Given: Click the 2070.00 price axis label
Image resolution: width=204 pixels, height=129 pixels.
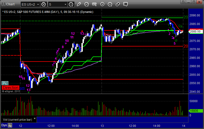Looking at the screenshot, I should [195, 49].
